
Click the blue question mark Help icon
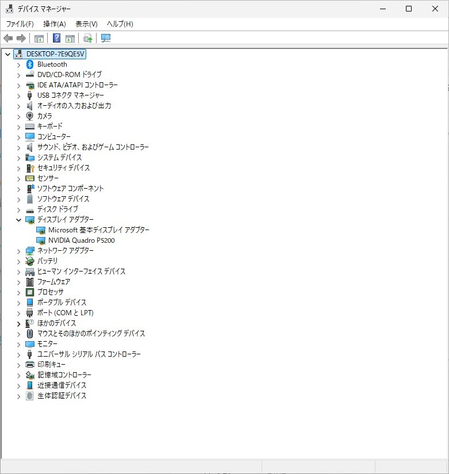tap(56, 38)
